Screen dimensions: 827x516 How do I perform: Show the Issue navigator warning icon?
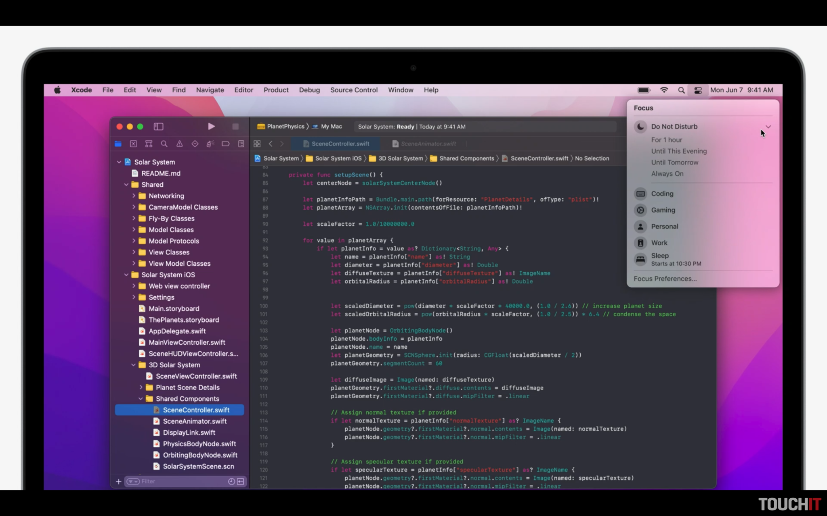179,144
